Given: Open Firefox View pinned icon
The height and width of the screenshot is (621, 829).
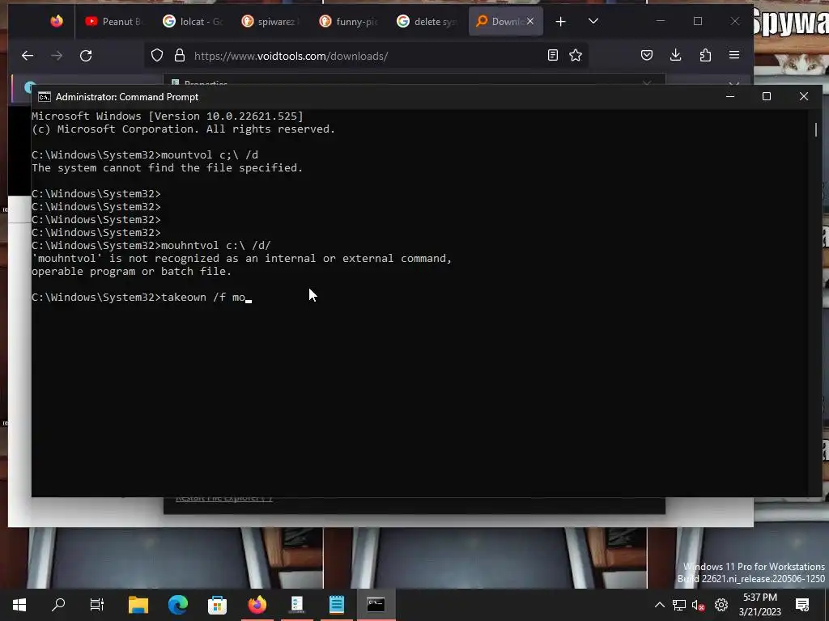Looking at the screenshot, I should (57, 22).
